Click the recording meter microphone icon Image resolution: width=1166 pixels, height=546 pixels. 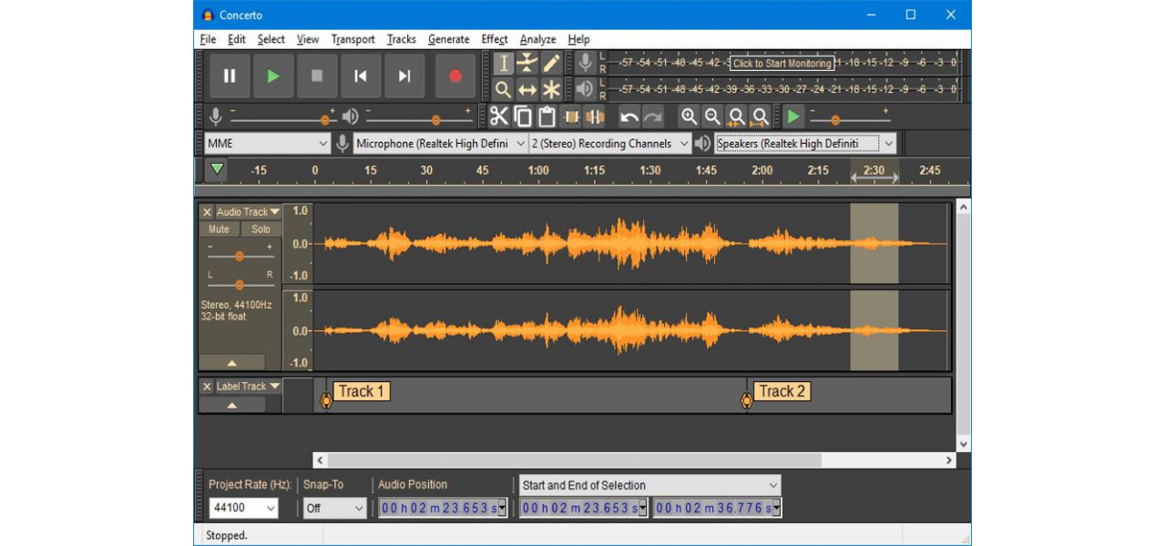(x=586, y=63)
